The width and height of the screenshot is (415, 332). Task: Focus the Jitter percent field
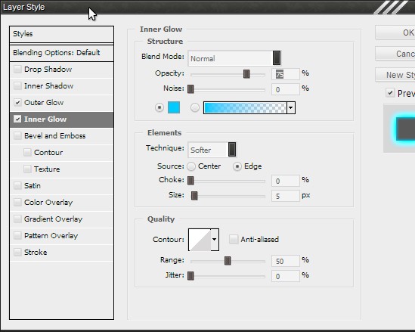coord(286,276)
